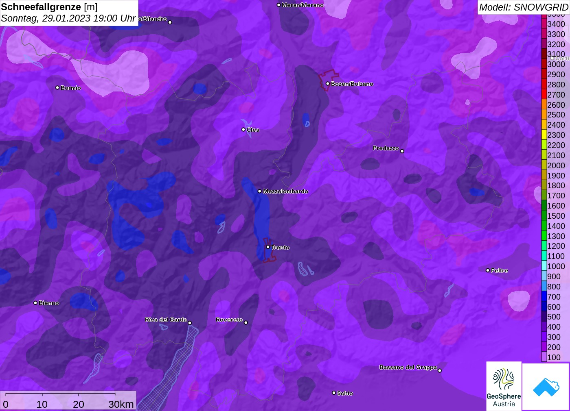Click the Meran/Merano label
570x411 pixels.
pyautogui.click(x=303, y=5)
